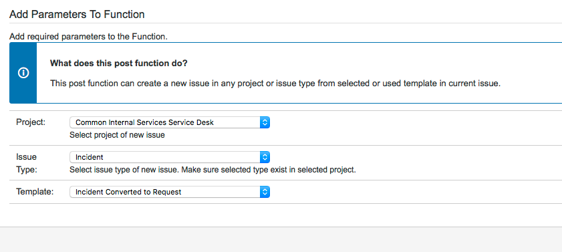Click the post function description sentence
562x252 pixels.
coord(275,84)
